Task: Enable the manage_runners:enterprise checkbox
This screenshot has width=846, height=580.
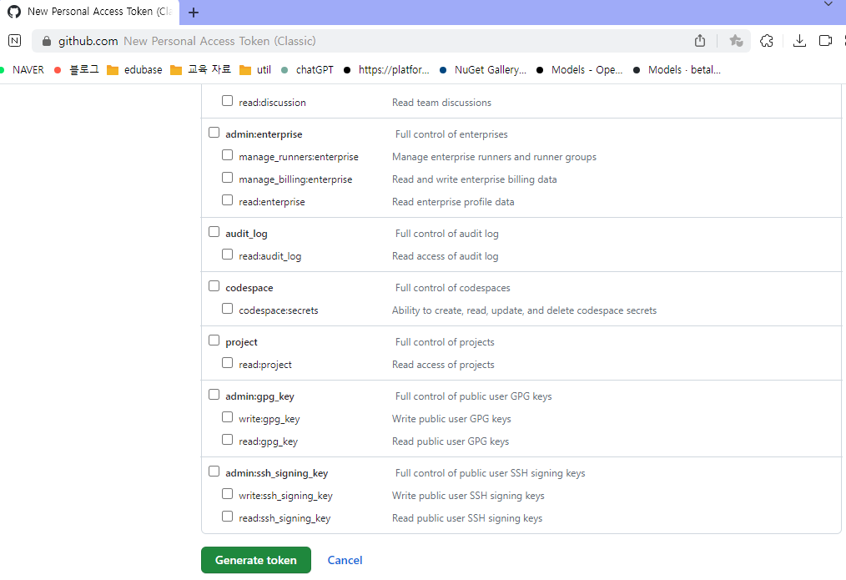Action: pos(227,155)
